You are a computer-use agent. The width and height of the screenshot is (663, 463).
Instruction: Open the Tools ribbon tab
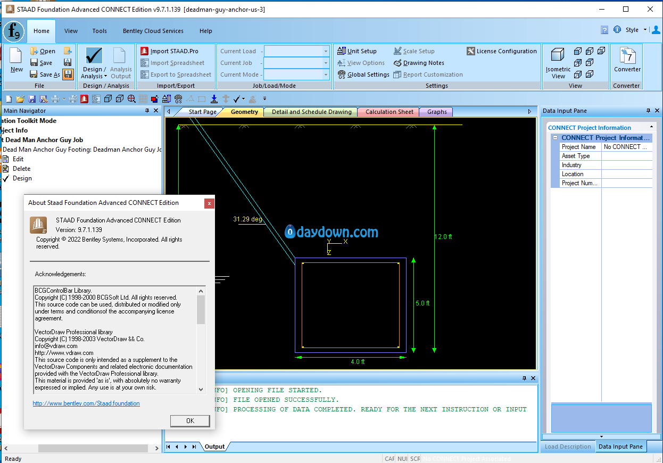(x=100, y=31)
